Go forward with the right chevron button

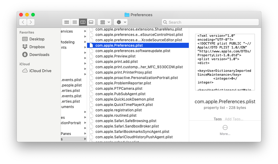[x=31, y=22]
